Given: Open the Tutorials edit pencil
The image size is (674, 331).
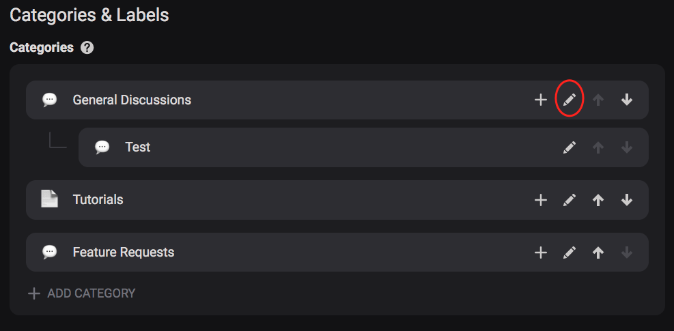Looking at the screenshot, I should click(569, 200).
